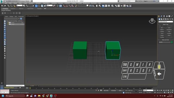This screenshot has height=98, width=174.
Task: Toggle the Scene Explorer toolbar icon
Action: pyautogui.click(x=97, y=6)
